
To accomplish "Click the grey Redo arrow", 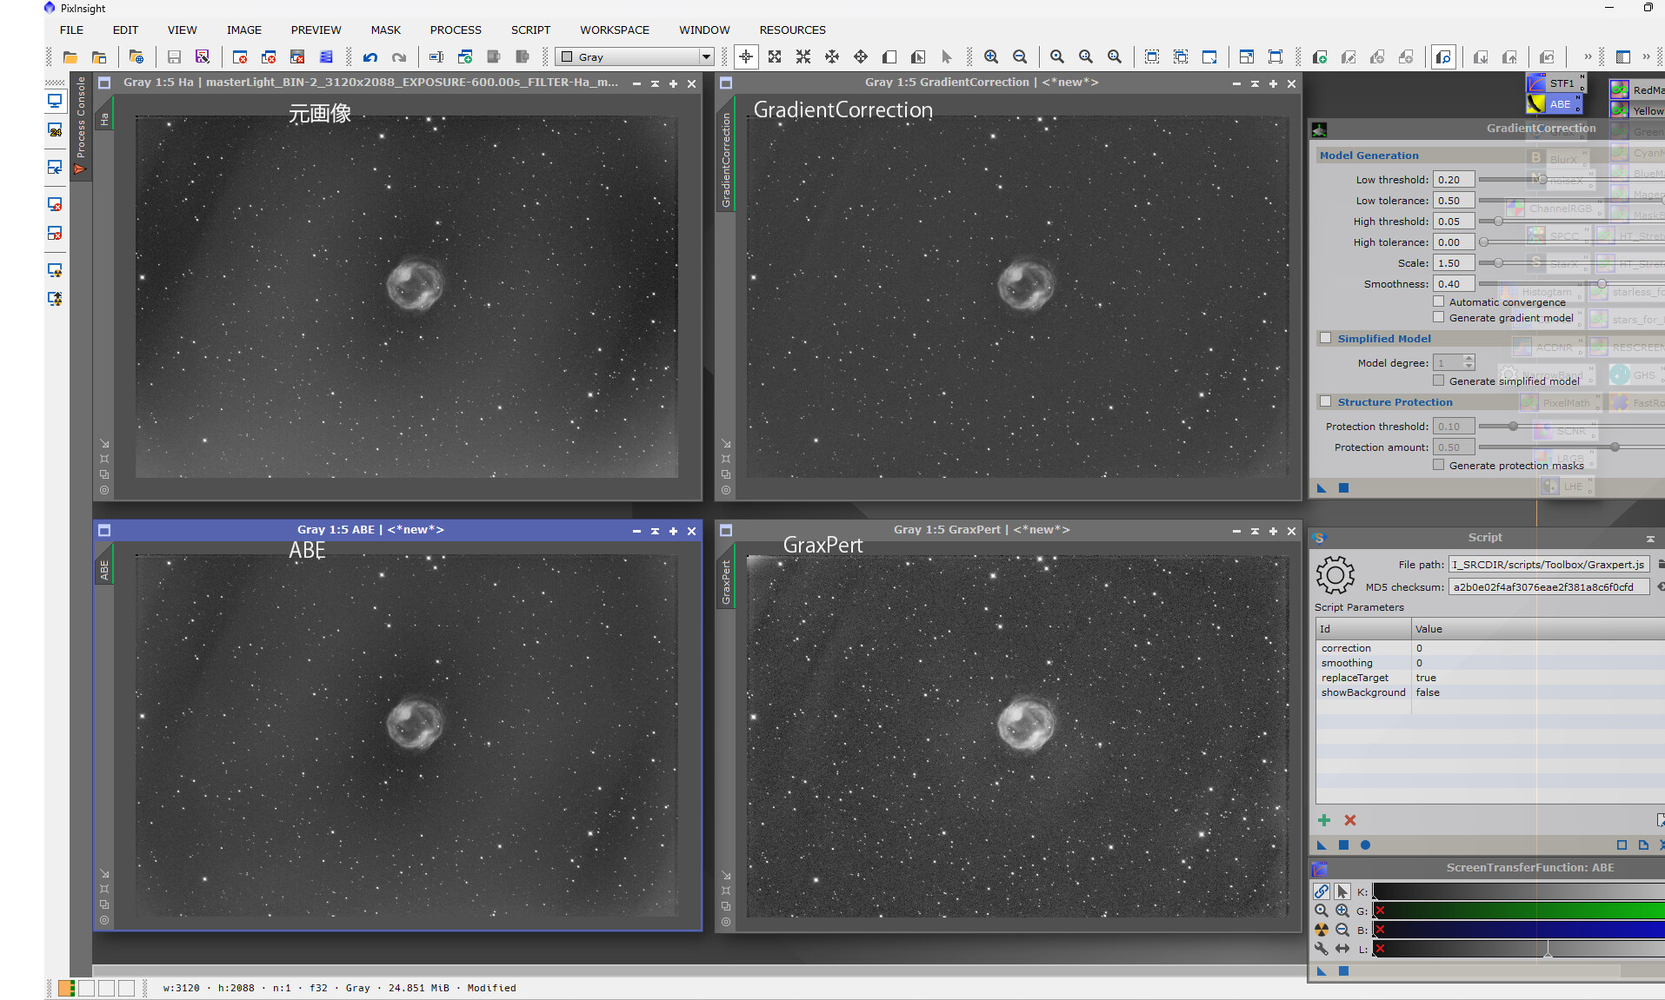I will click(x=399, y=57).
